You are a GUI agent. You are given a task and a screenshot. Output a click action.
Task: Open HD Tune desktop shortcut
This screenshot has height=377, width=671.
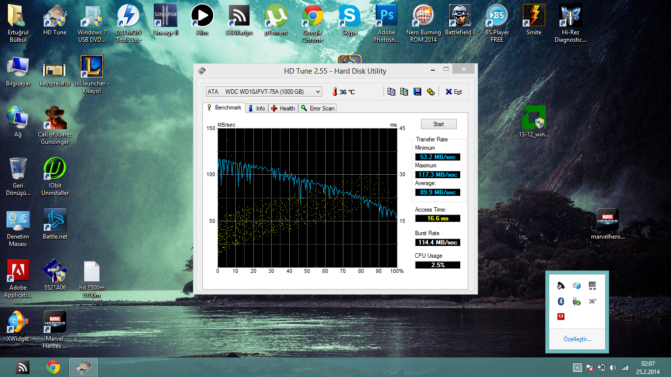coord(55,20)
